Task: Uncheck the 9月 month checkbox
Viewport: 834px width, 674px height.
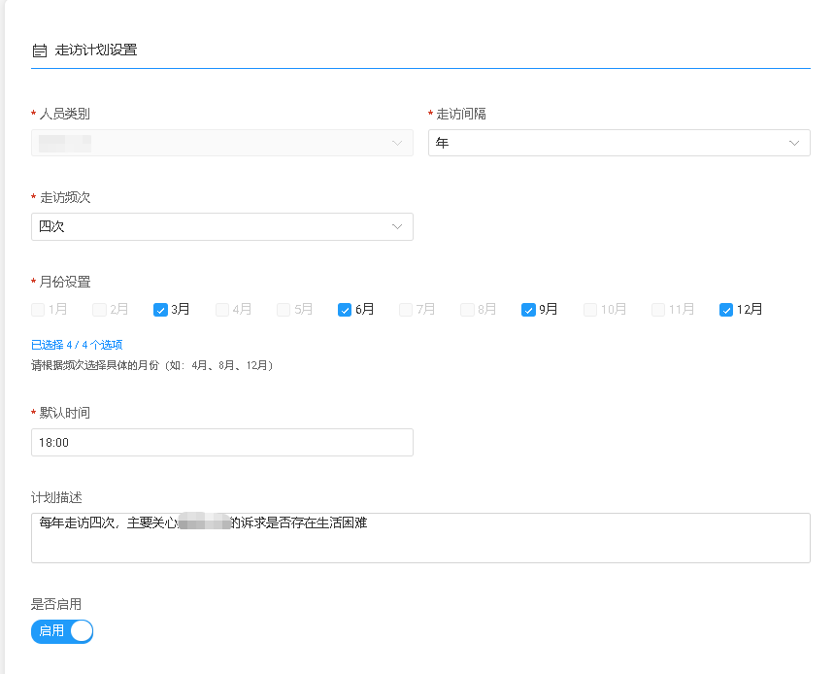Action: [528, 309]
